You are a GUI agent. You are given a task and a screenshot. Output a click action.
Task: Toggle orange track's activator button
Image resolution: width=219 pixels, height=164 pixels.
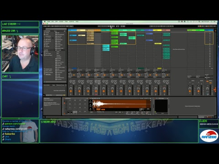click(96, 91)
